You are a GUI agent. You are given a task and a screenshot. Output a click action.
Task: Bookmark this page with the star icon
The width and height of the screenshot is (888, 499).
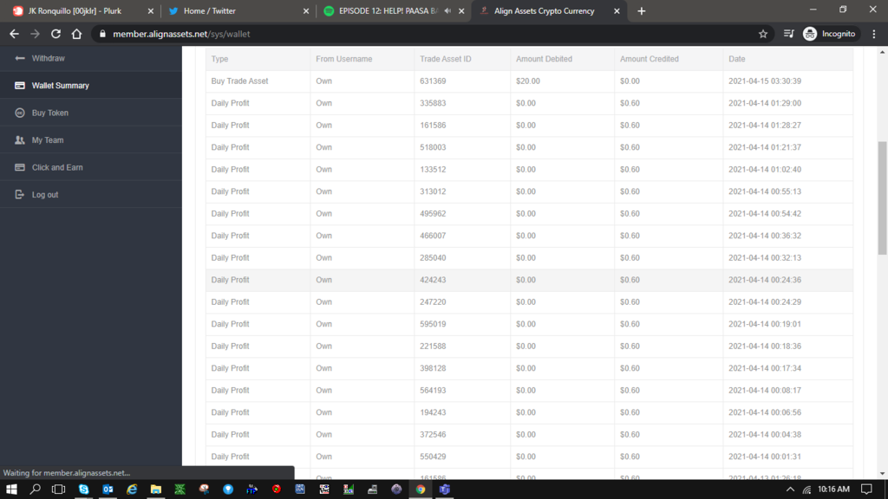(763, 34)
